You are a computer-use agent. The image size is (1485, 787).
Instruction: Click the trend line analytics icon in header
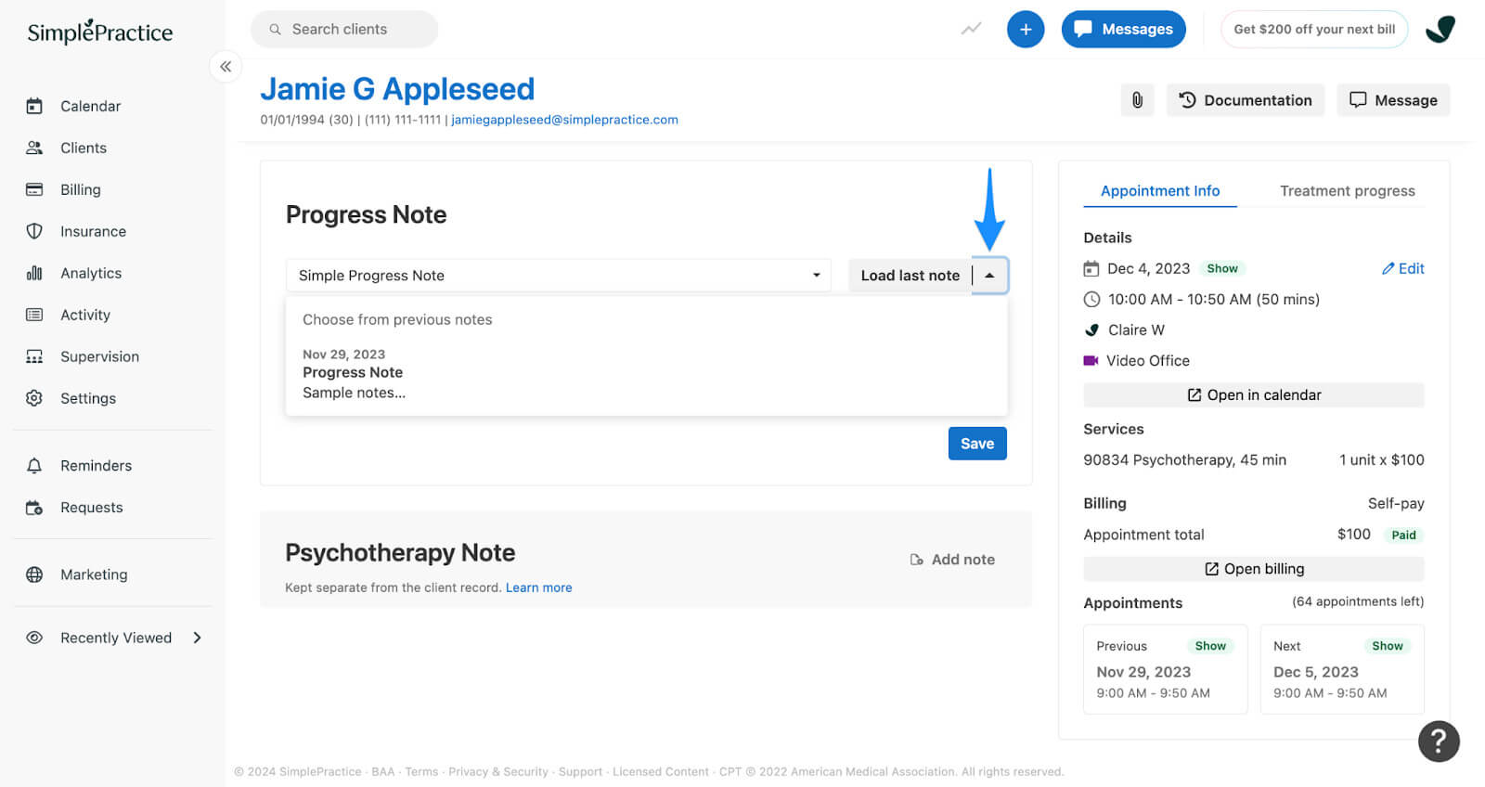(971, 29)
